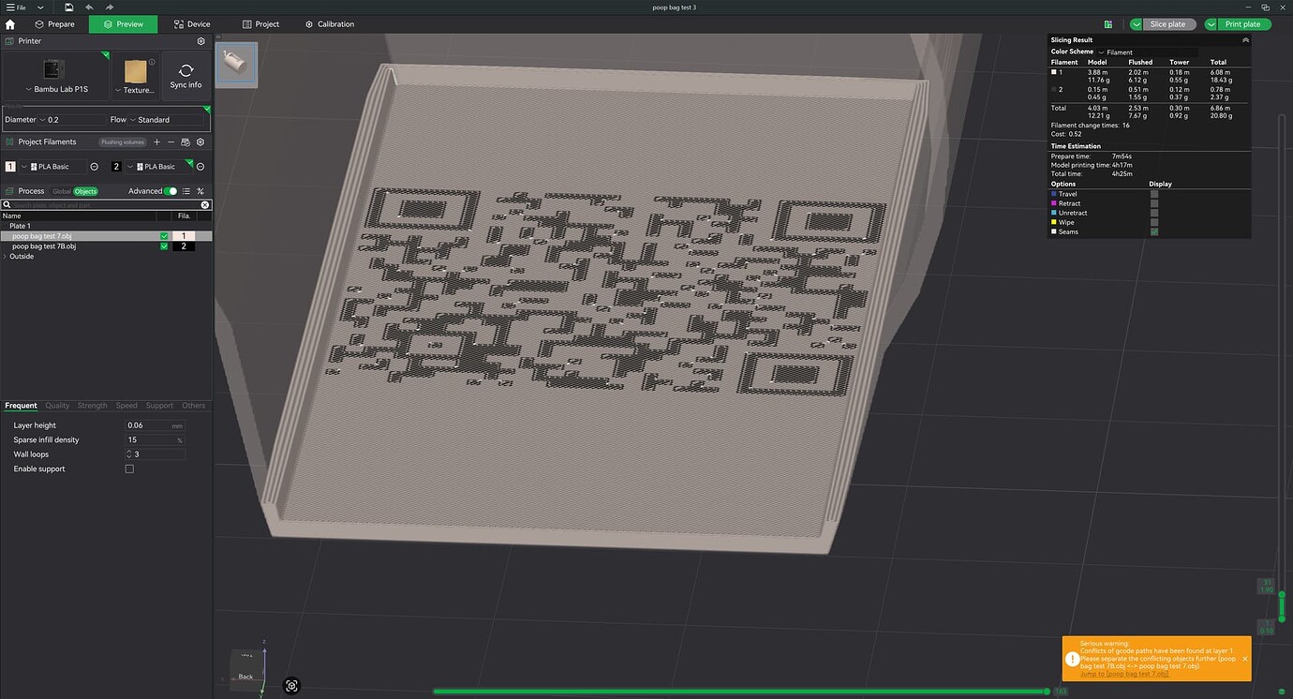Switch to the Prepare tab
The height and width of the screenshot is (699, 1293).
(55, 24)
